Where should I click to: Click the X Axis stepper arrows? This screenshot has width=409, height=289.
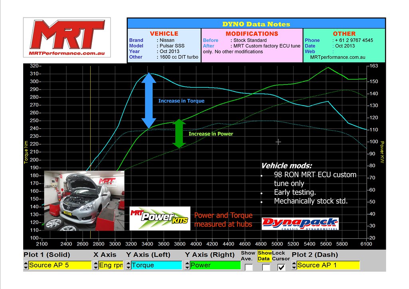pyautogui.click(x=96, y=265)
